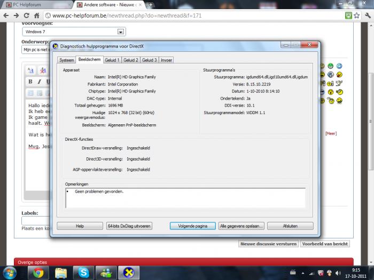Go forward in Chrome browser
The width and height of the screenshot is (374, 280).
tap(16, 15)
